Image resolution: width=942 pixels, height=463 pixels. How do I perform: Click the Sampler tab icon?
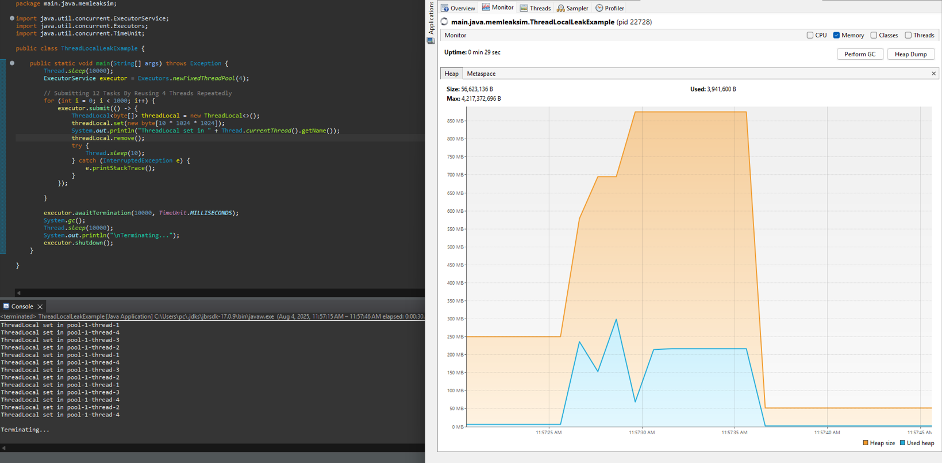(x=560, y=8)
